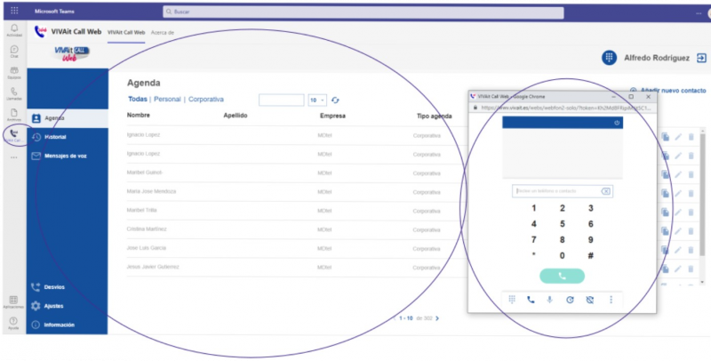Open Actividad in the Teams sidebar
Image resolution: width=711 pixels, height=361 pixels.
pos(14,30)
